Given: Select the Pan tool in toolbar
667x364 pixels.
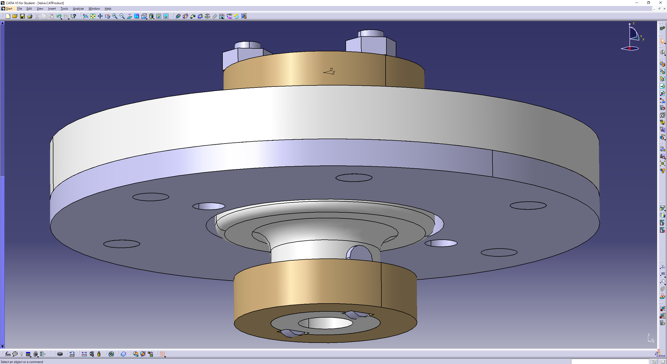Looking at the screenshot, I should click(100, 16).
